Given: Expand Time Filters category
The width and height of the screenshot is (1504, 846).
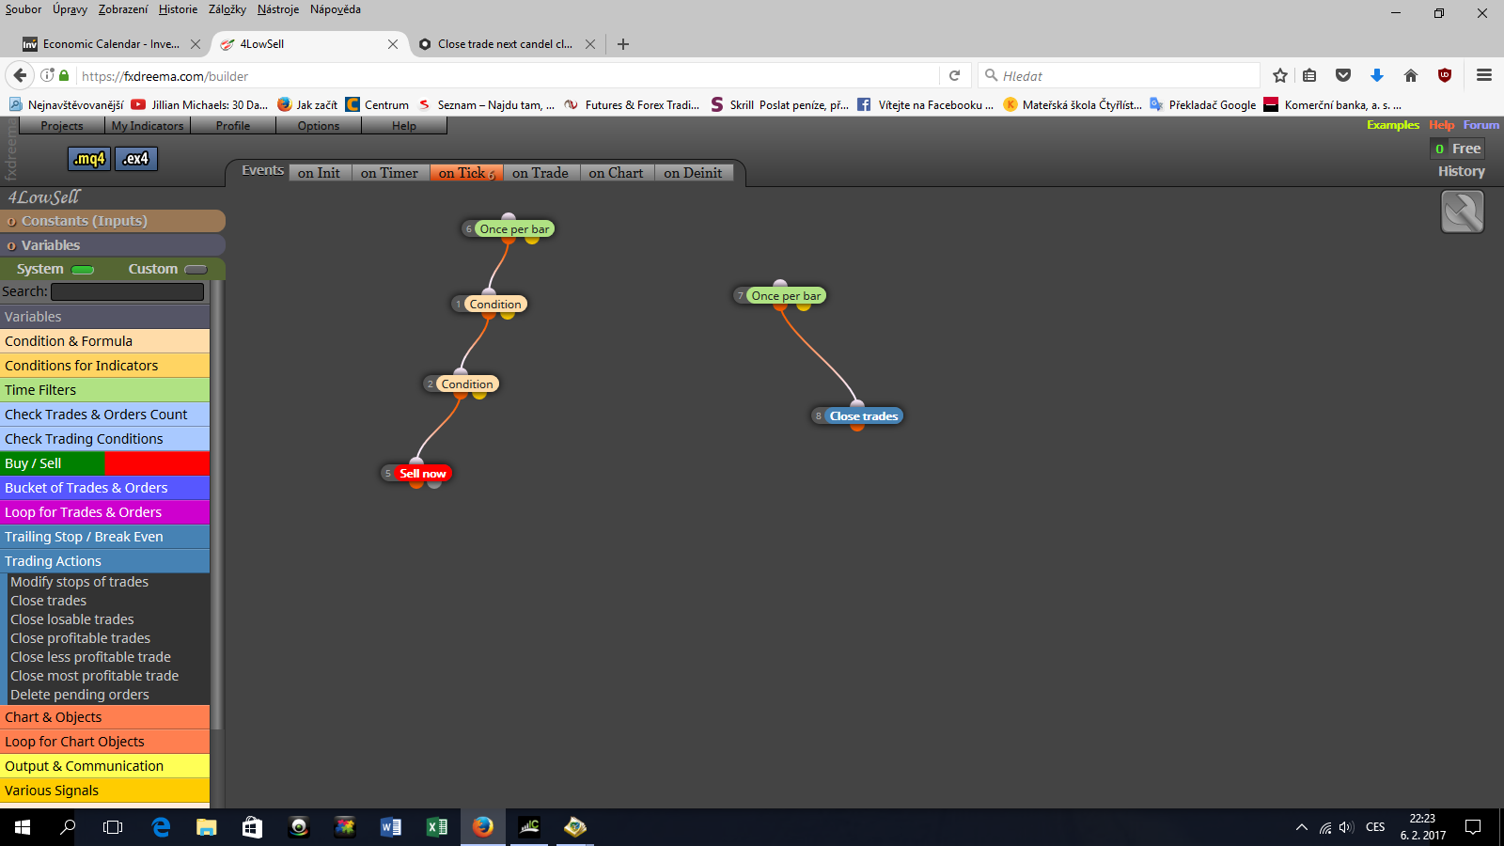Looking at the screenshot, I should point(104,390).
